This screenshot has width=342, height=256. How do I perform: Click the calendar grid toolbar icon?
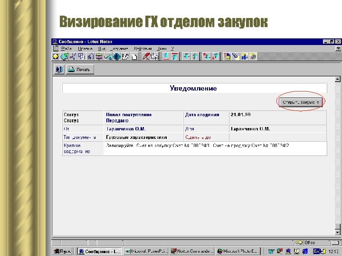[227, 56]
